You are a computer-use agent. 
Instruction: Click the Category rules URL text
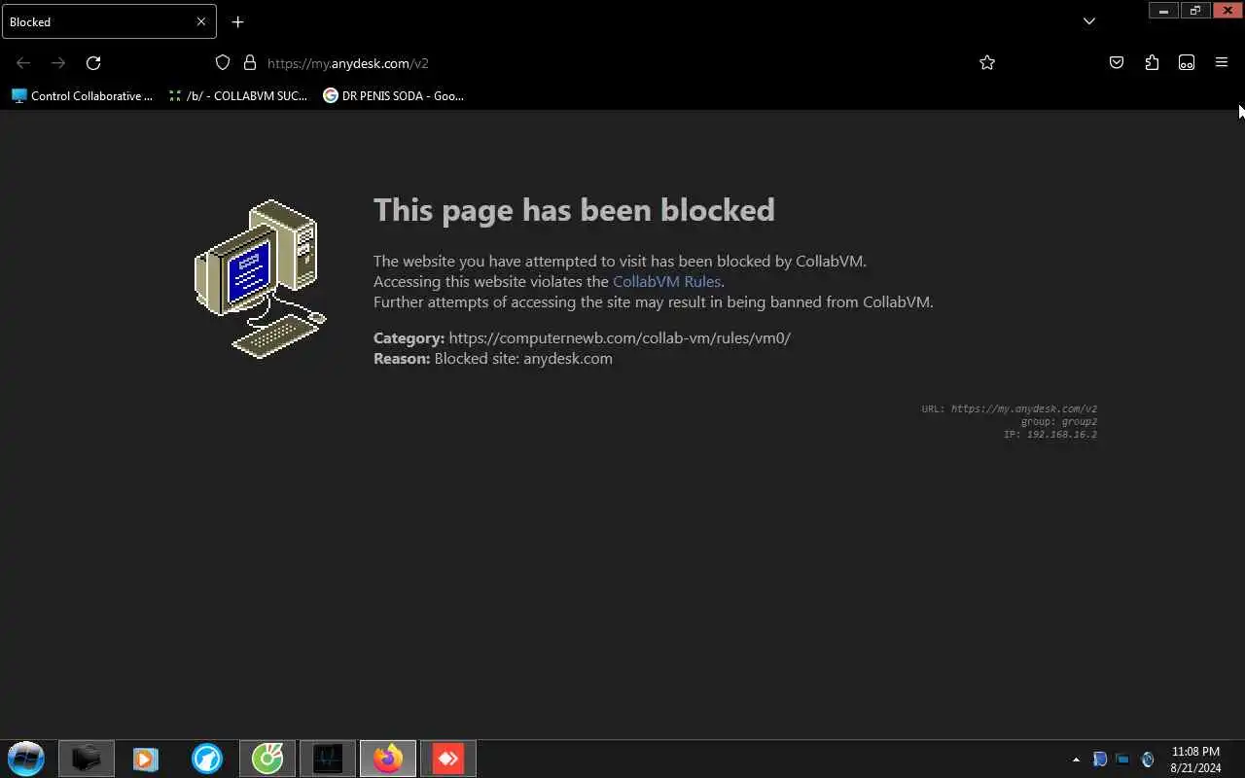pos(620,338)
